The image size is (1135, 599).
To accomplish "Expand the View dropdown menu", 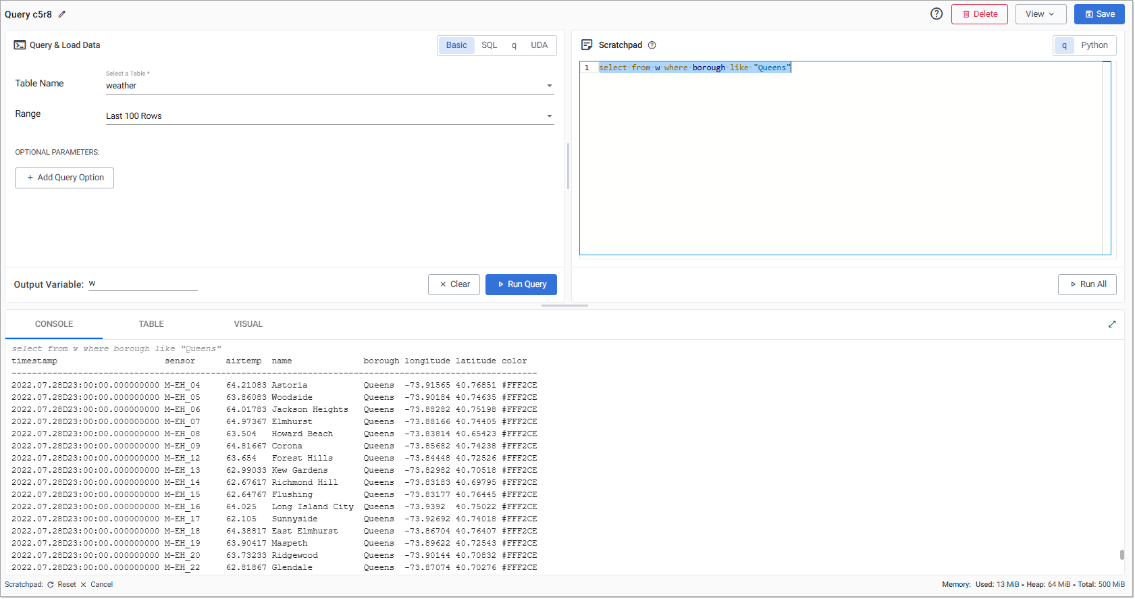I will (1040, 14).
